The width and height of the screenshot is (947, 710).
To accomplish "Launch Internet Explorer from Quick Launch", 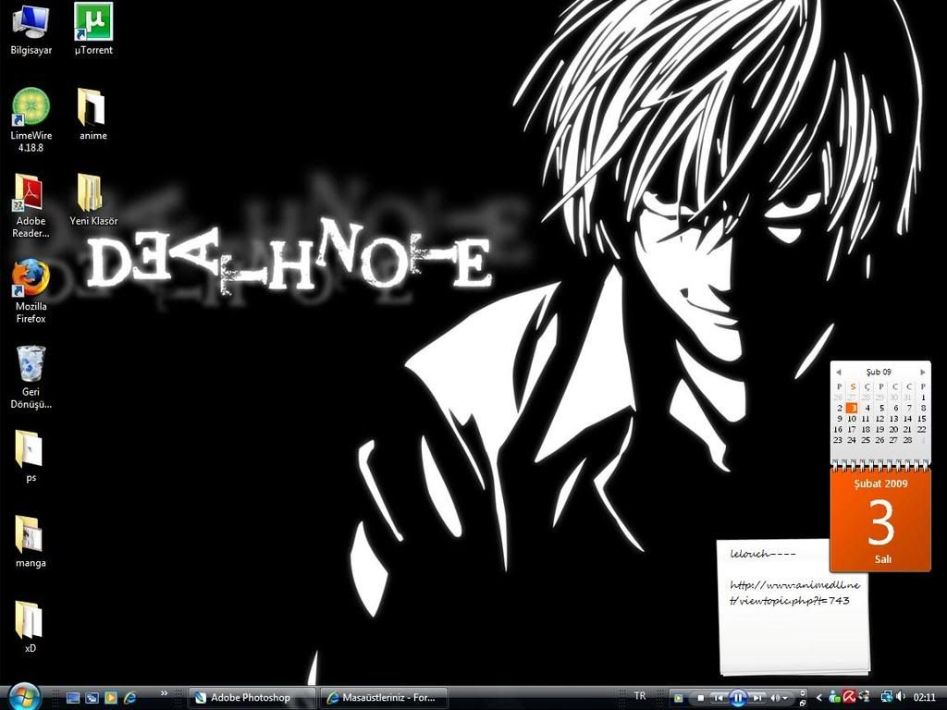I will tap(129, 698).
